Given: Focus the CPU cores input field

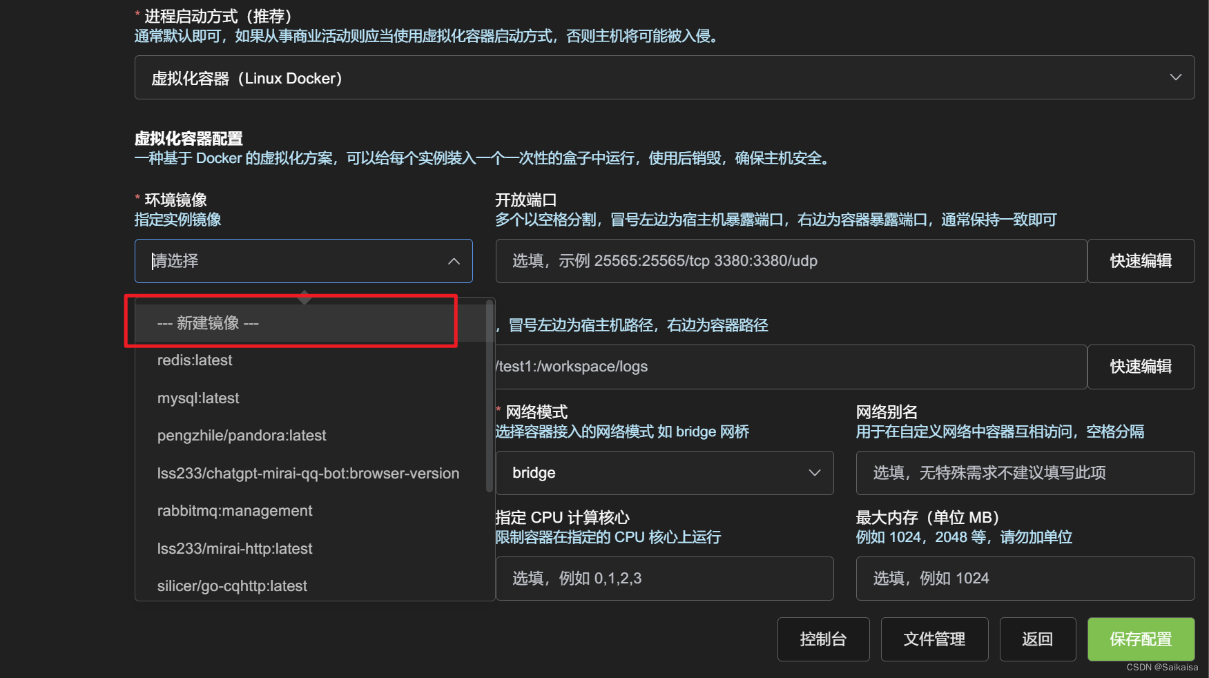Looking at the screenshot, I should pos(664,579).
